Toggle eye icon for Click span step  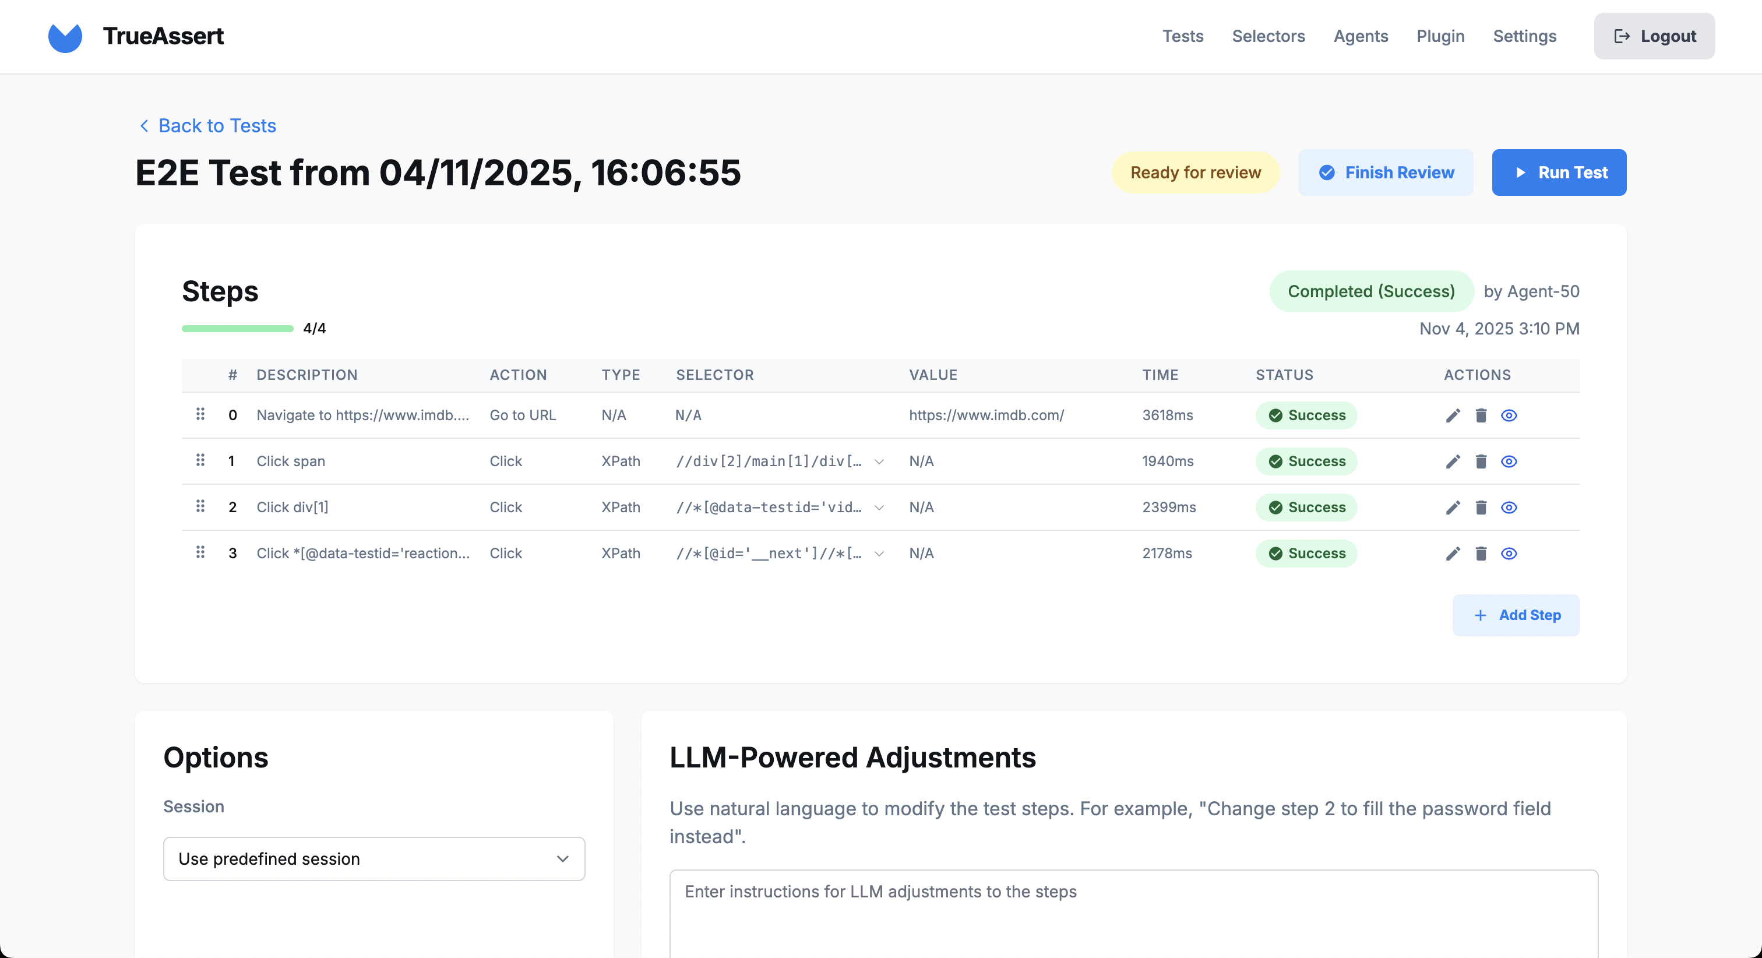tap(1509, 461)
